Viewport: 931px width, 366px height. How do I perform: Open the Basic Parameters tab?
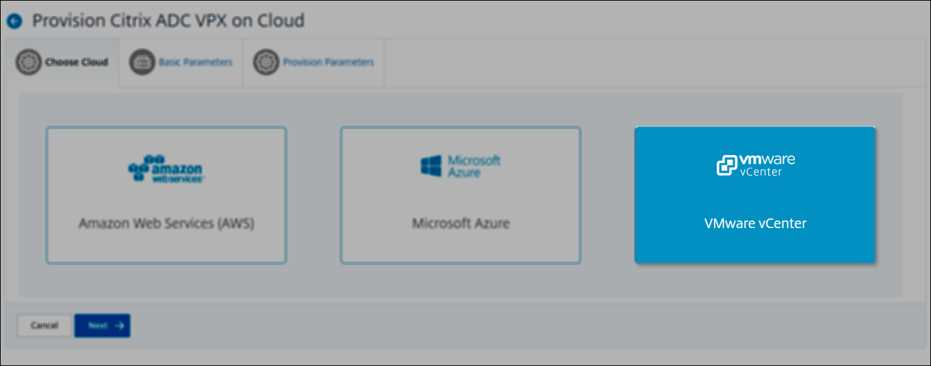(181, 62)
